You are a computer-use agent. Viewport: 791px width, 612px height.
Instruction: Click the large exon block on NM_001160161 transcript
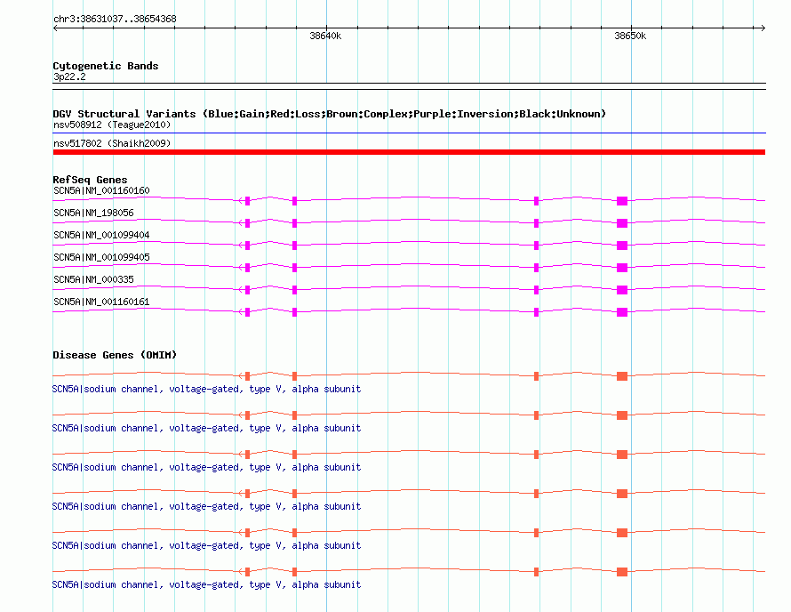pyautogui.click(x=622, y=312)
